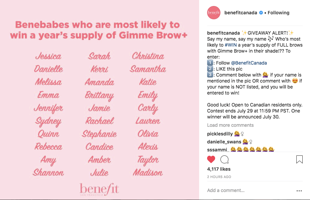Image resolution: width=310 pixels, height=200 pixels.
Task: View the 4,117 likes list
Action: point(219,169)
